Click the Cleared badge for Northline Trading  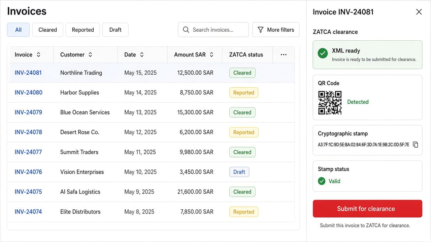[242, 73]
